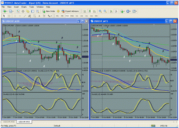Select the Trendline drawing tool
Image resolution: width=179 pixels, height=128 pixels.
(x=25, y=16)
